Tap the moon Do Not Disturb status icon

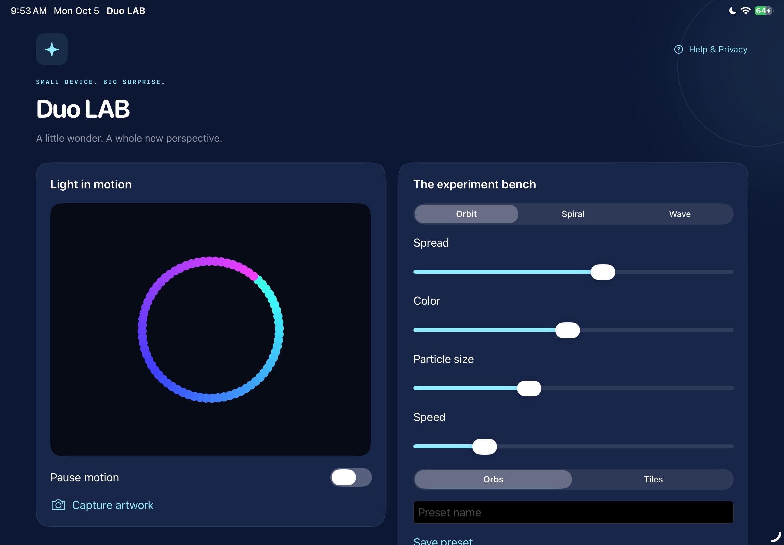(732, 11)
